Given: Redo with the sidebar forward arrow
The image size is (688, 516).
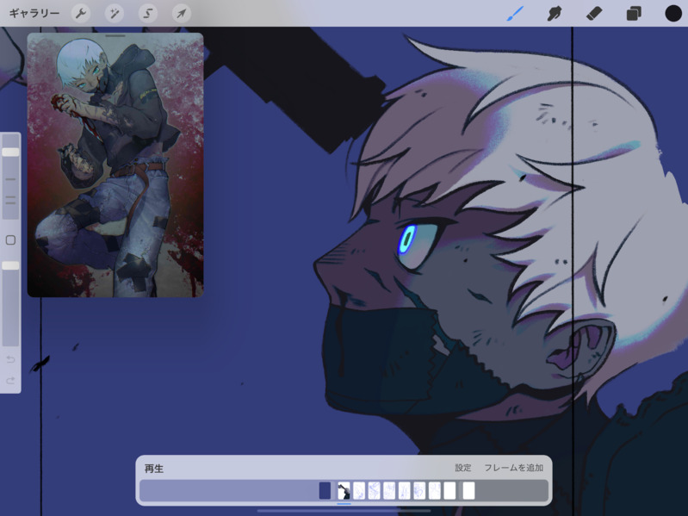Looking at the screenshot, I should click(10, 381).
